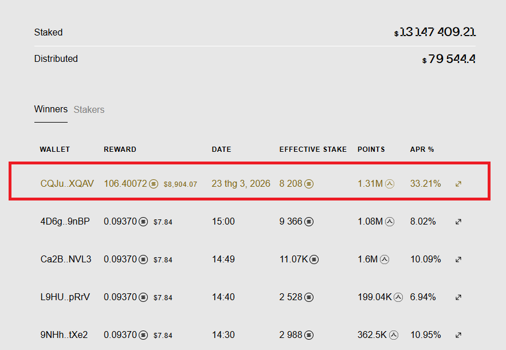Open external link icon for Ca2B..NVL3 row

(458, 259)
